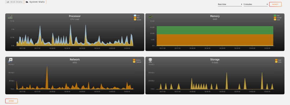This screenshot has height=105, width=290.
Task: Toggle the User legend swatch in Processor
Action: coord(135,16)
